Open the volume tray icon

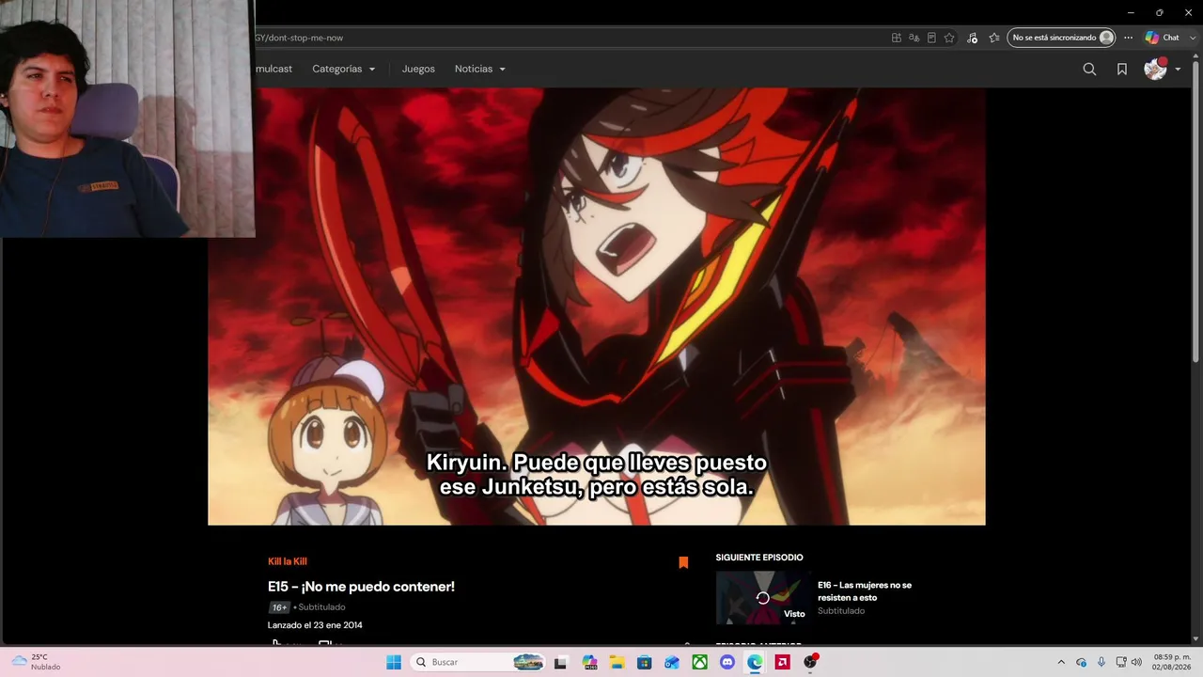tap(1137, 662)
